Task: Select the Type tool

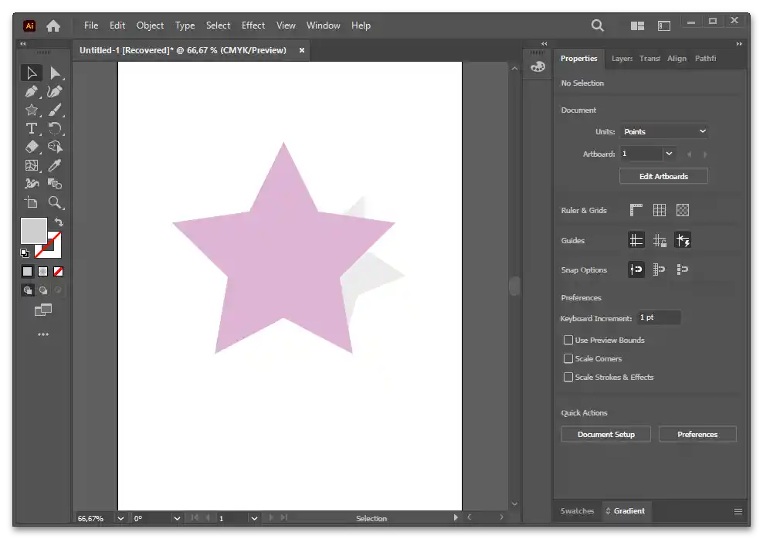Action: (x=32, y=128)
